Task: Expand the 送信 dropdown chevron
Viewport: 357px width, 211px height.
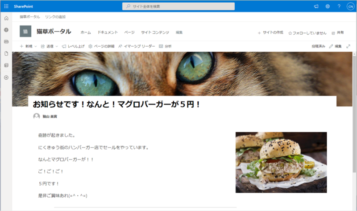Action: pyautogui.click(x=57, y=46)
